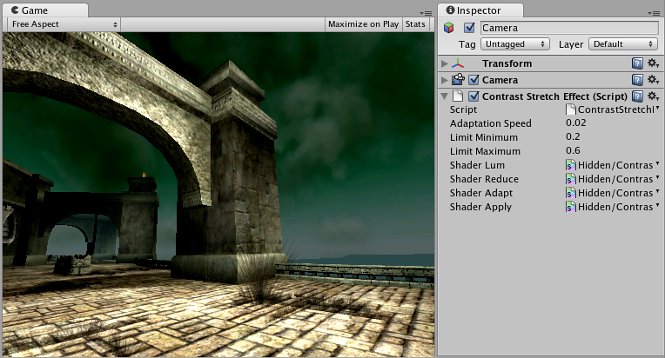Toggle the Camera GameObject active checkbox
The width and height of the screenshot is (665, 358).
pos(470,28)
